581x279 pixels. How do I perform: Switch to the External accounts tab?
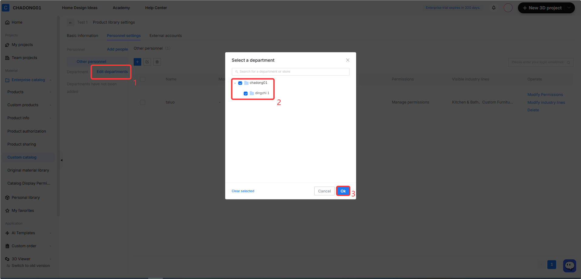click(165, 36)
